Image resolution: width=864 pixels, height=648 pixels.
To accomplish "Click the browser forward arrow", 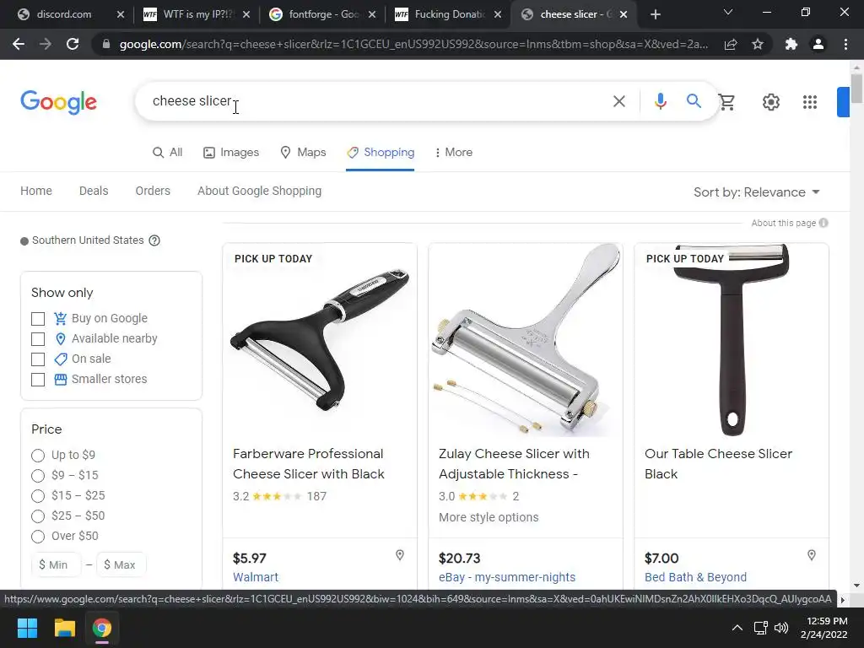I will point(46,44).
